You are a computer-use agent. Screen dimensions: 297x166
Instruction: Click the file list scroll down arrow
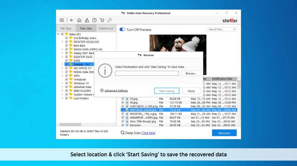239,124
